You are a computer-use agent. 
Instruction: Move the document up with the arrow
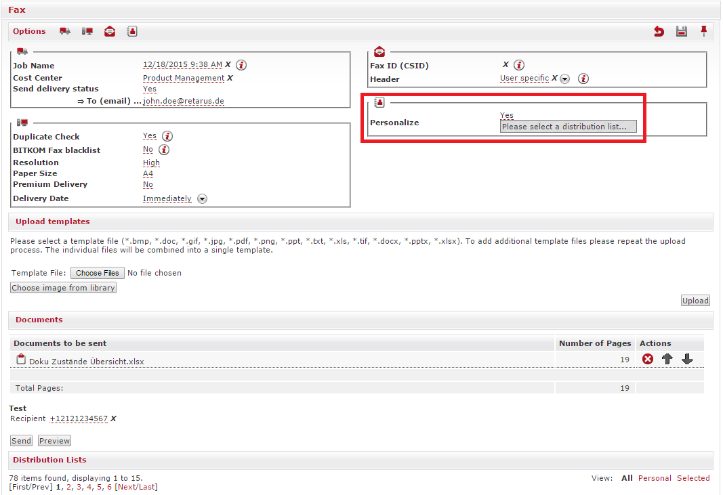667,360
